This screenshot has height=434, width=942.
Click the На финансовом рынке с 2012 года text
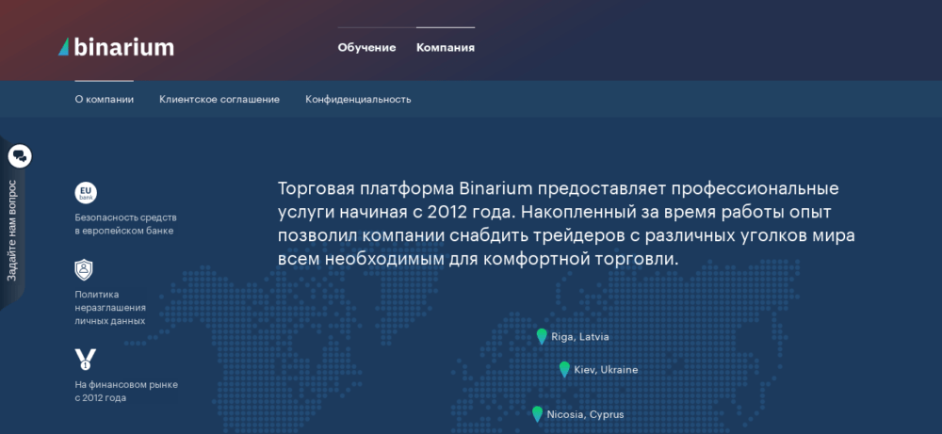click(x=126, y=391)
